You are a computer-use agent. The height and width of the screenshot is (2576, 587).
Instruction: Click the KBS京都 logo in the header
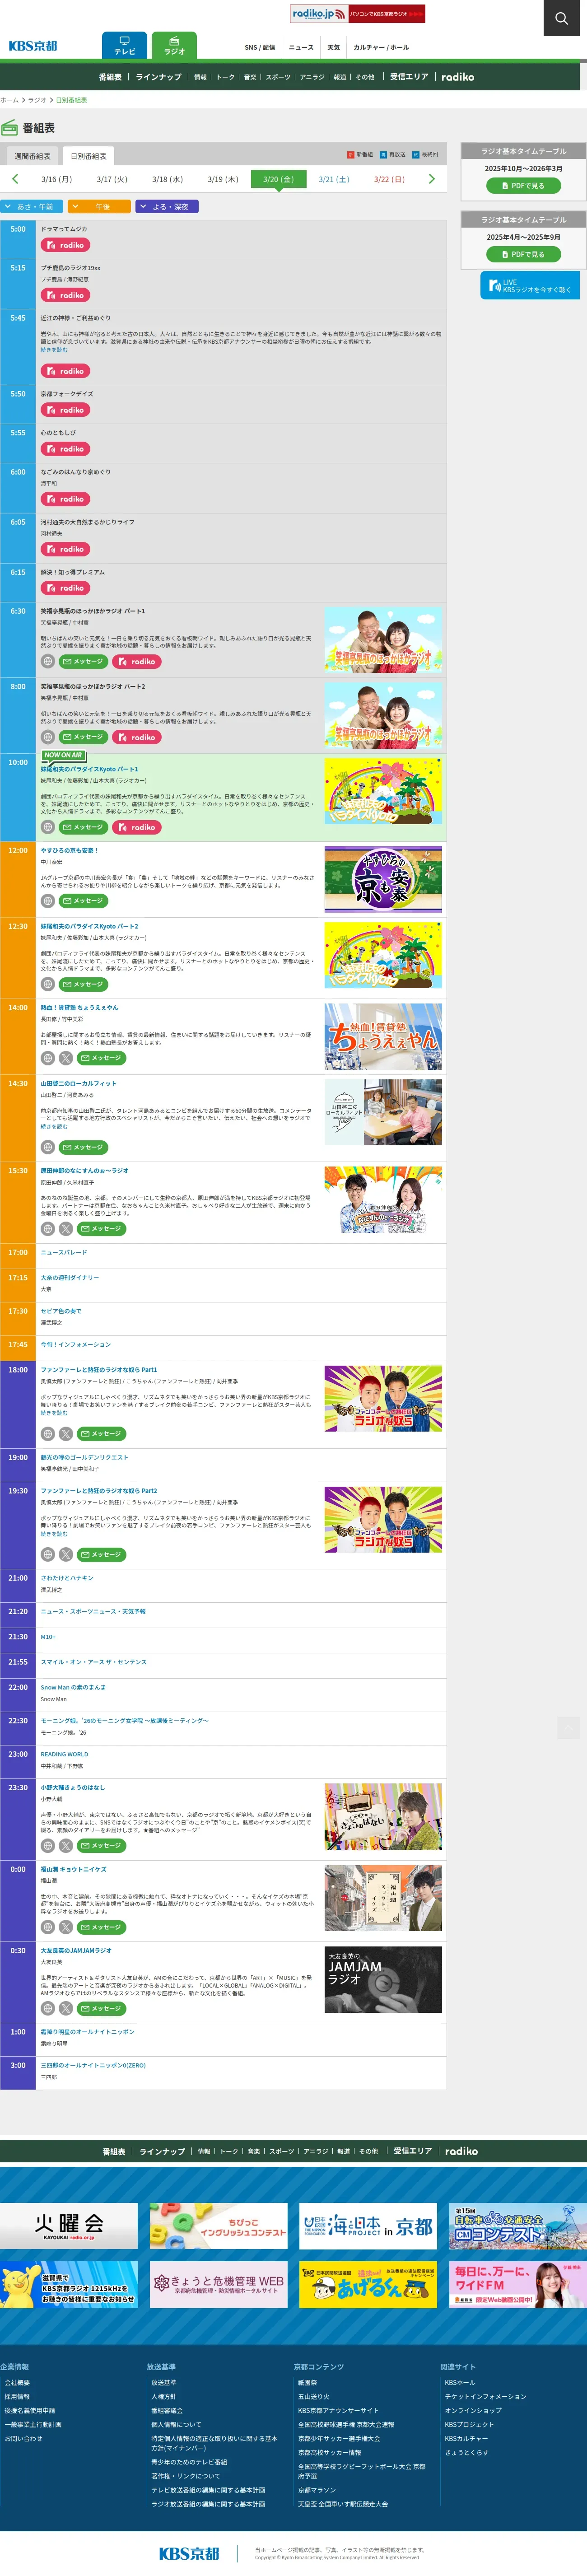click(33, 46)
